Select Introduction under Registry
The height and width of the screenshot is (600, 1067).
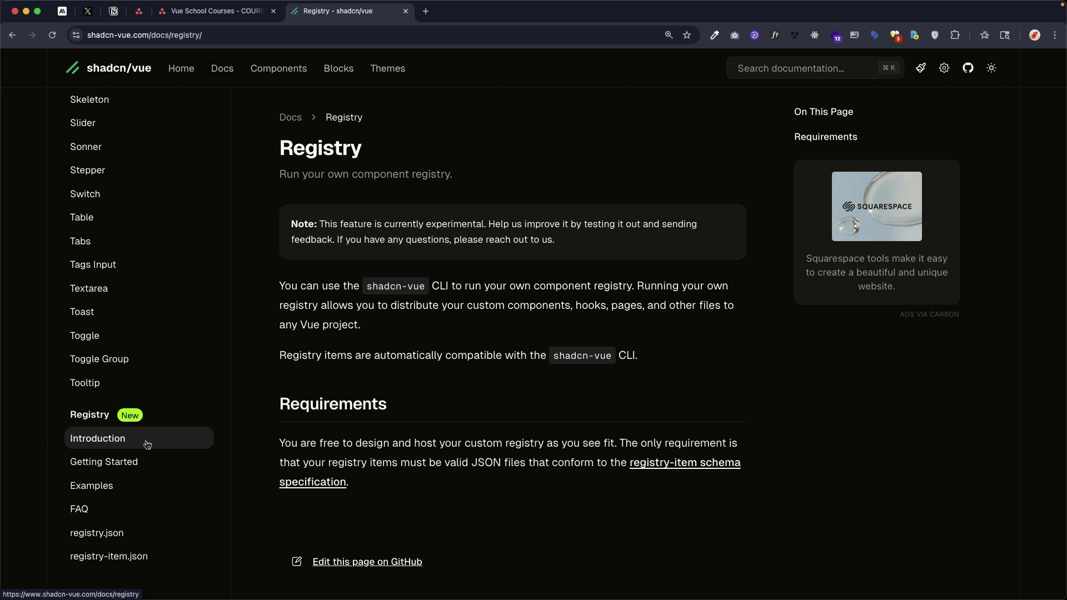(x=139, y=438)
